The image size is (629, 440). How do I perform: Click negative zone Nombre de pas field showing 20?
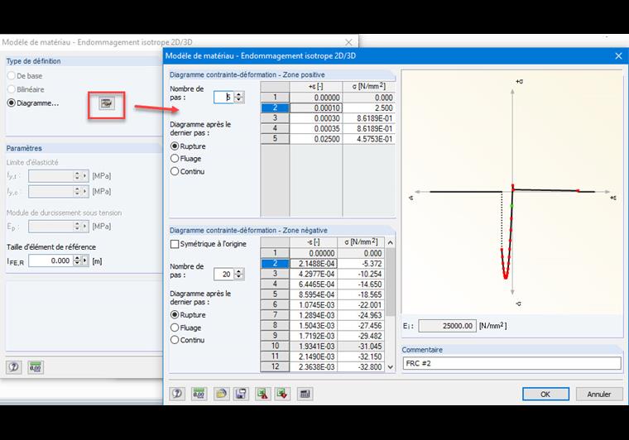pyautogui.click(x=224, y=274)
